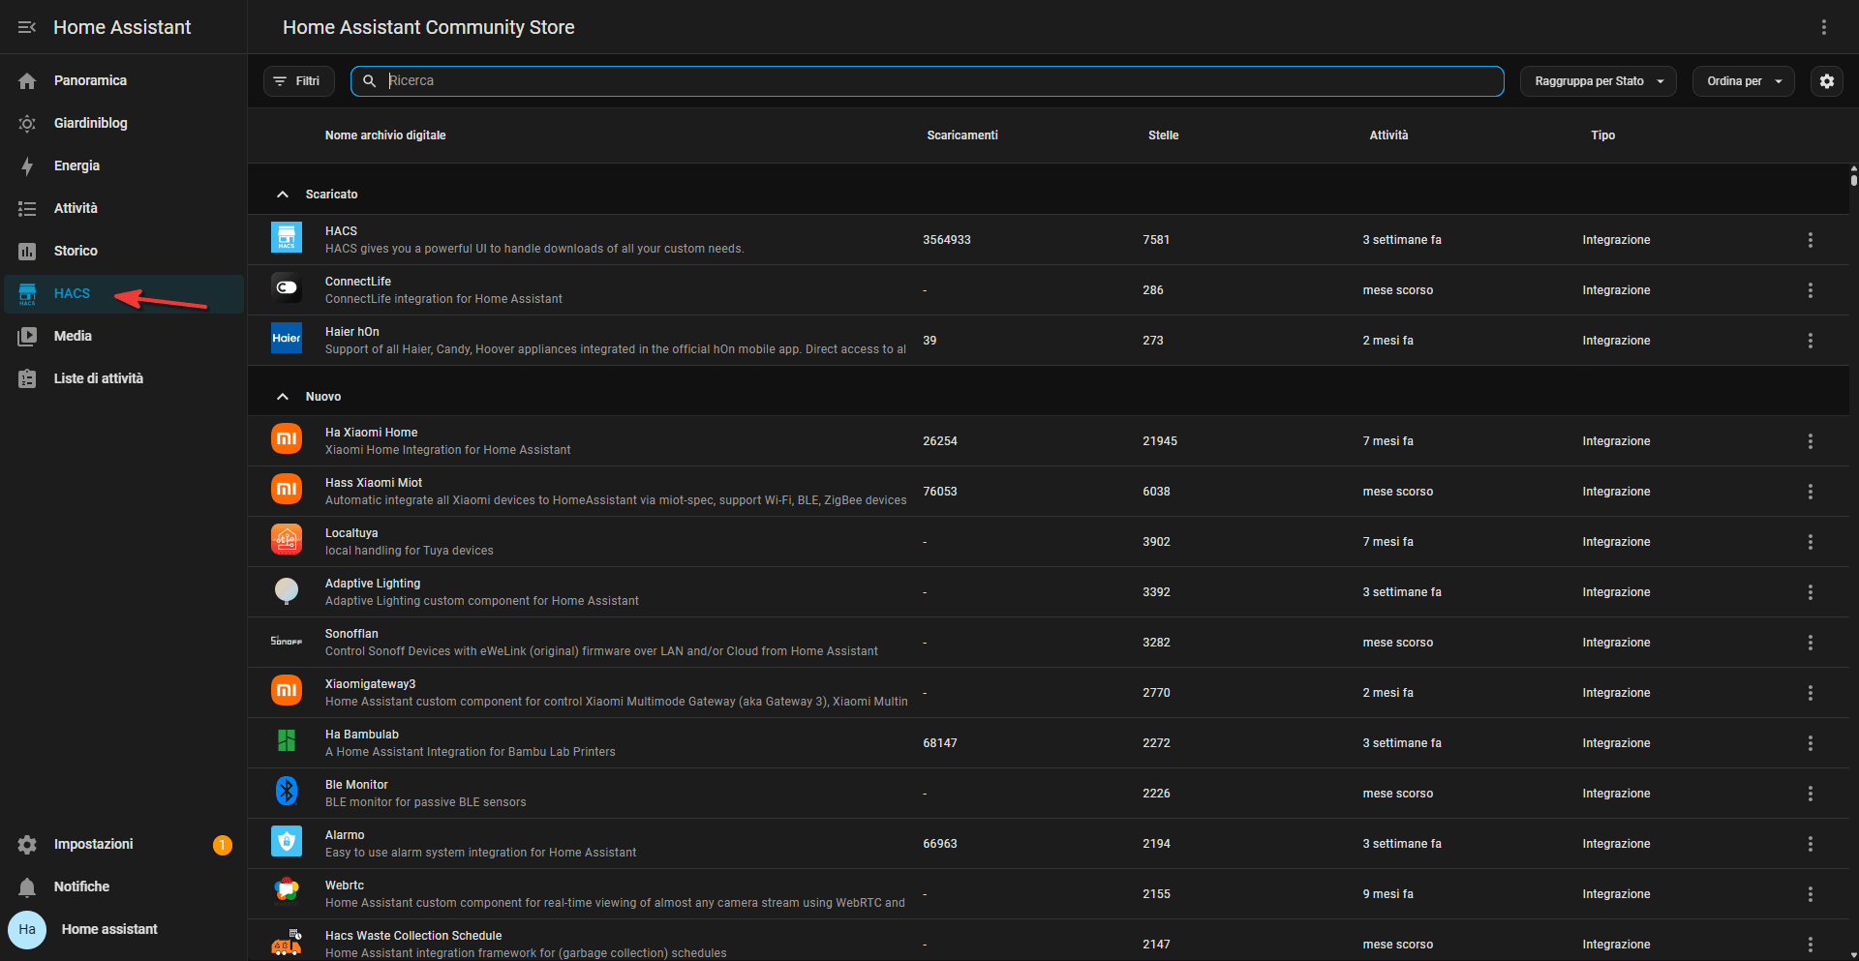Viewport: 1859px width, 961px height.
Task: Open the Webrtc repository name
Action: (x=345, y=886)
